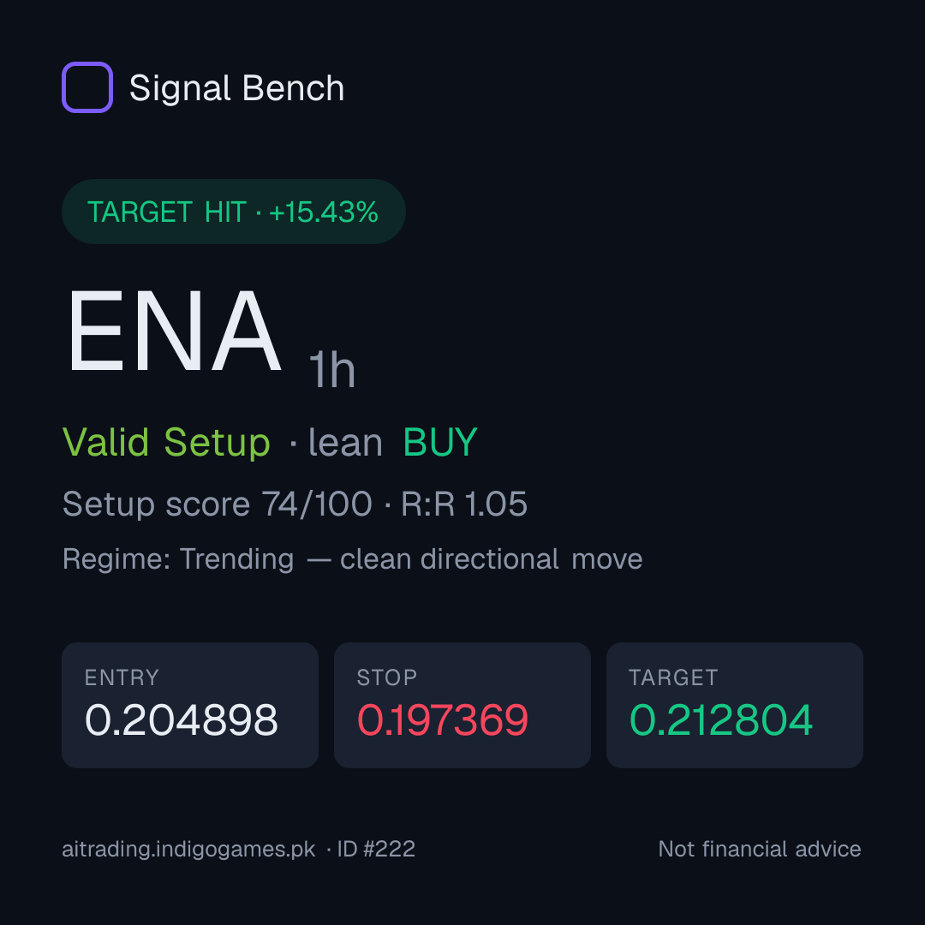Image resolution: width=925 pixels, height=925 pixels.
Task: Open the ENTRY price card
Action: coord(190,705)
